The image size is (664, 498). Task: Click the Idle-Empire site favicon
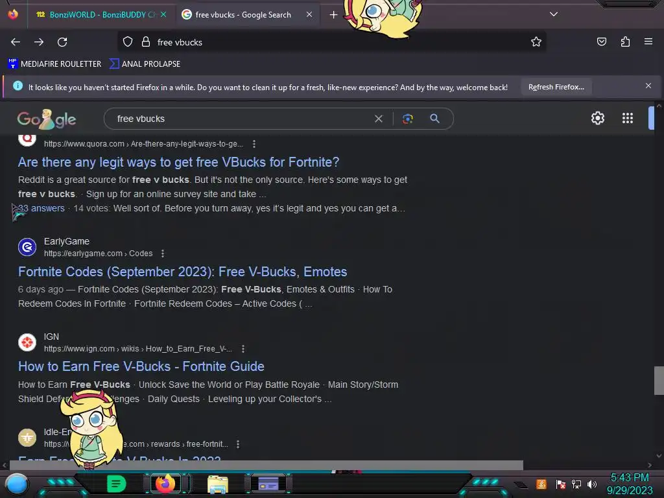click(27, 438)
